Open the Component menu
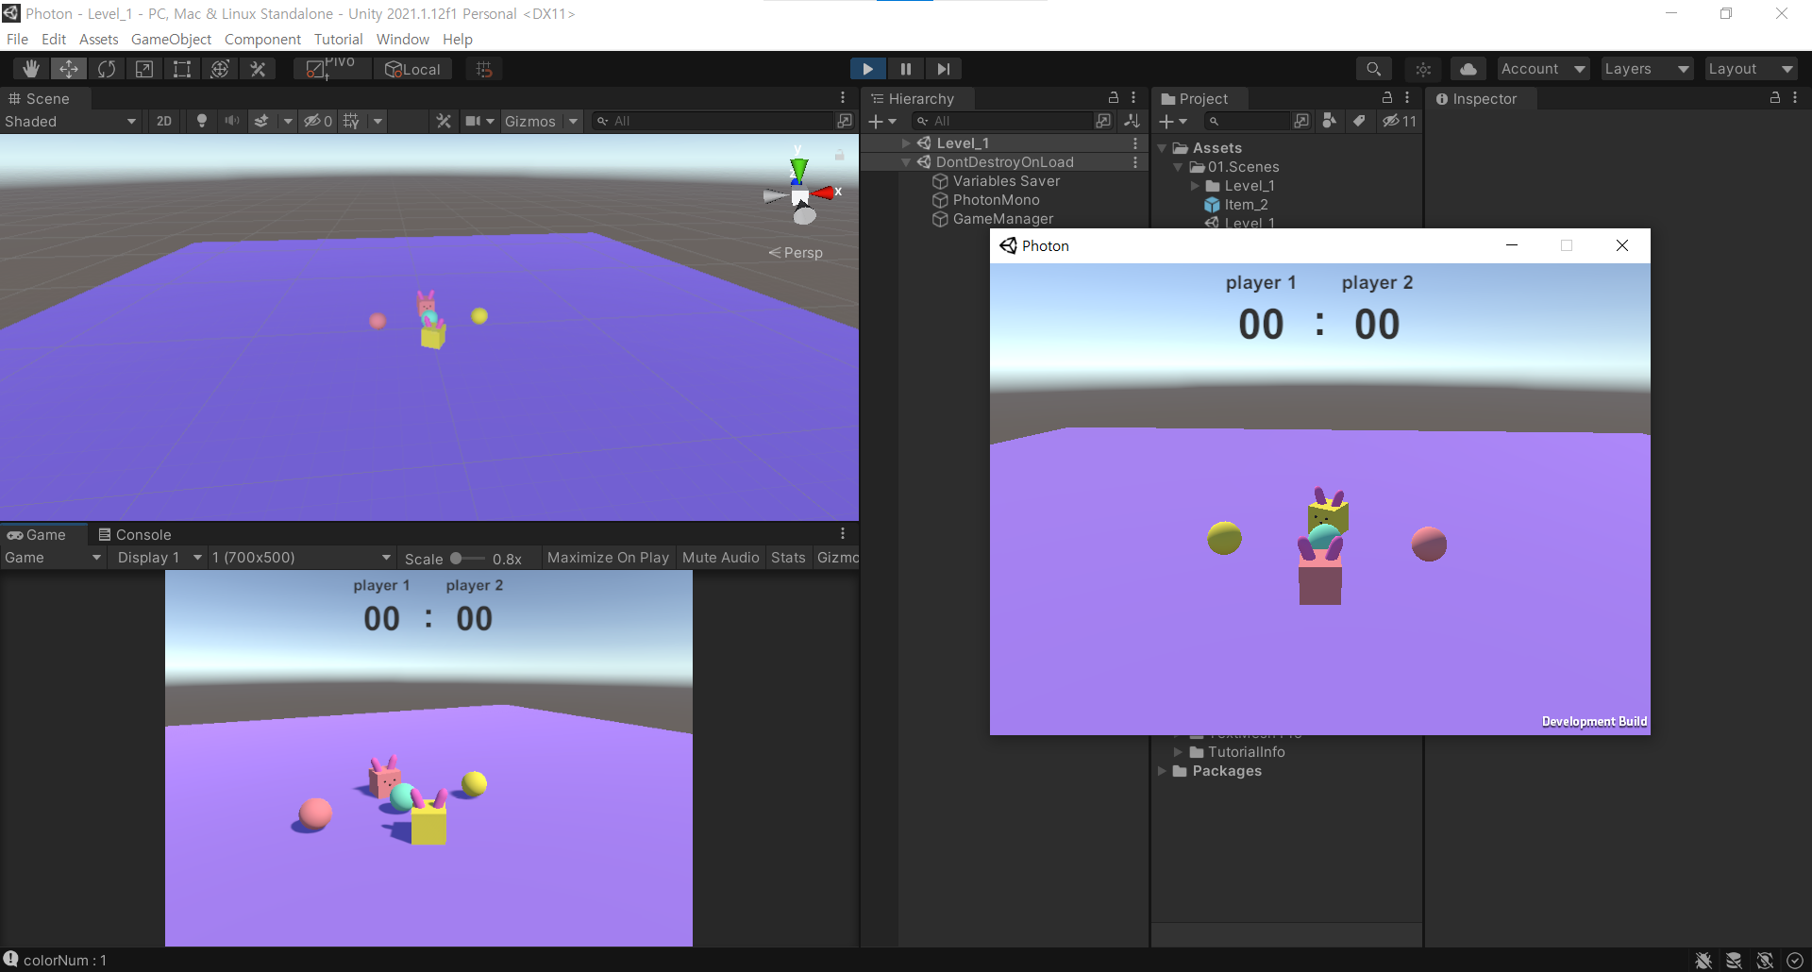The height and width of the screenshot is (972, 1812). pyautogui.click(x=262, y=40)
